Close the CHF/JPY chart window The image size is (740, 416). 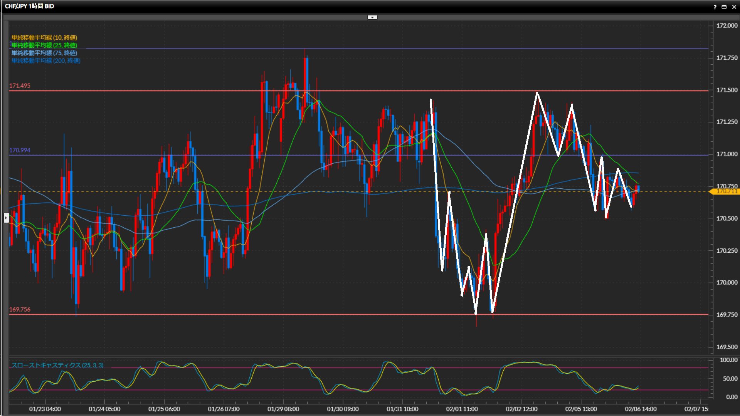click(x=733, y=7)
